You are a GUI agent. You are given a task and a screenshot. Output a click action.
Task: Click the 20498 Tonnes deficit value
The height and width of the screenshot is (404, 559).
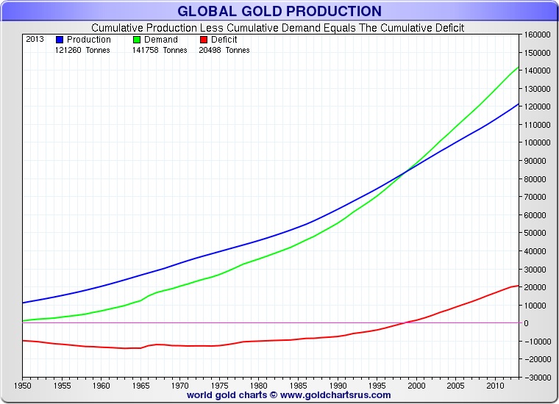(x=225, y=50)
